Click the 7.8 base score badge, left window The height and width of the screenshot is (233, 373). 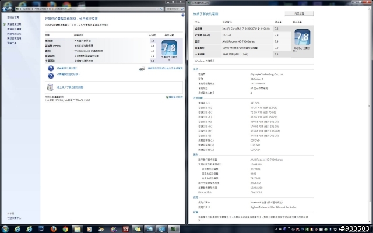(x=169, y=48)
